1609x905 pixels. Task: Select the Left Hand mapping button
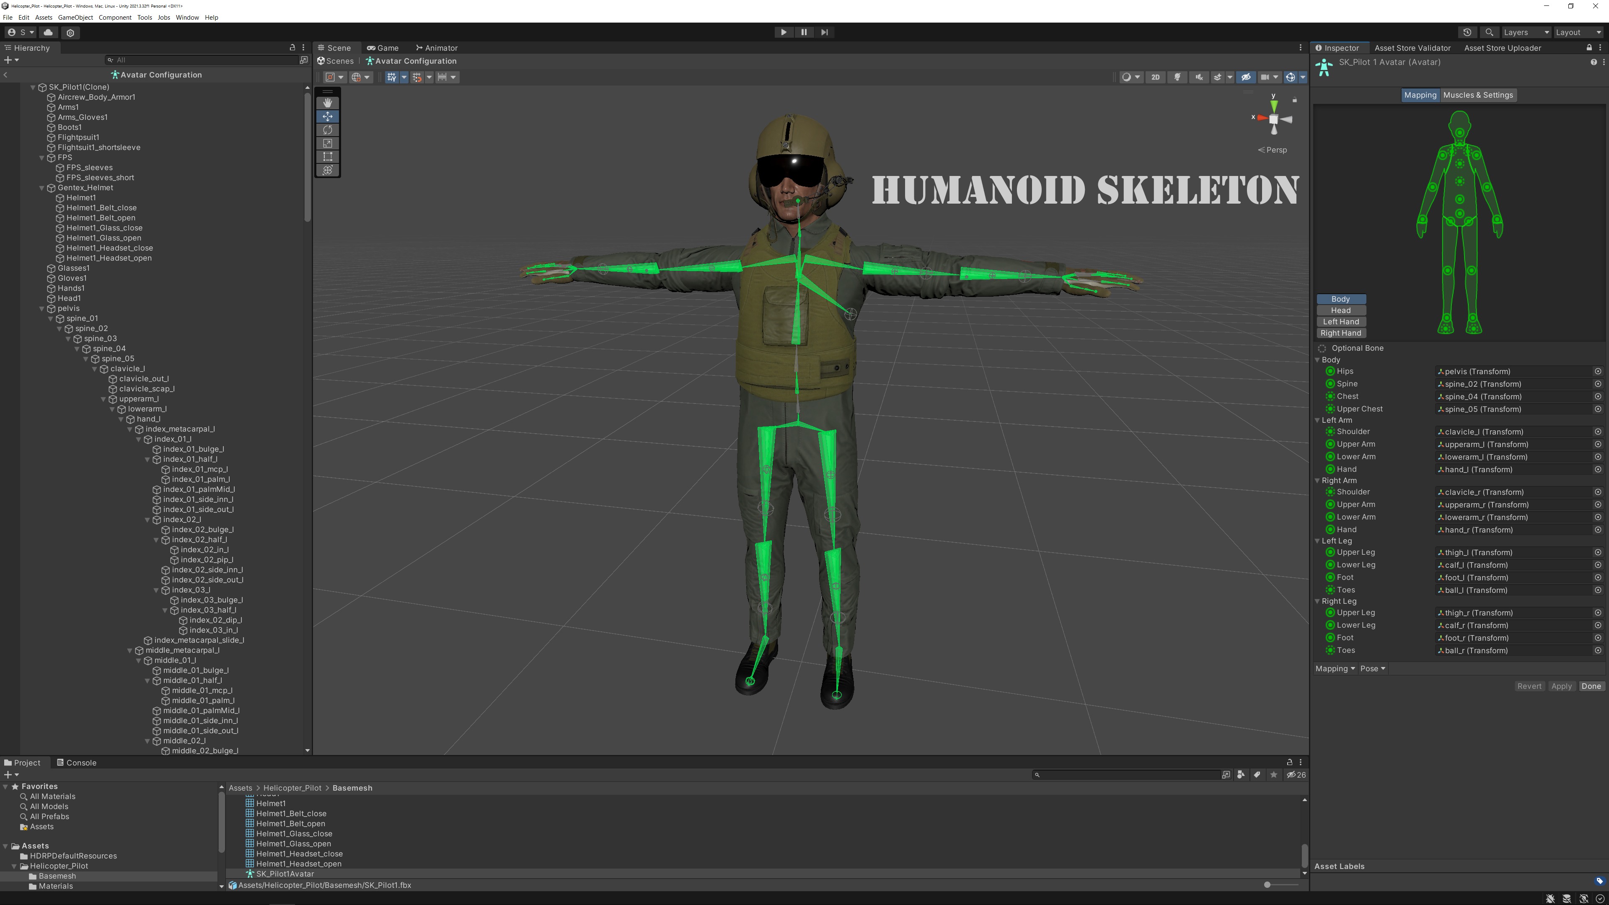1340,322
